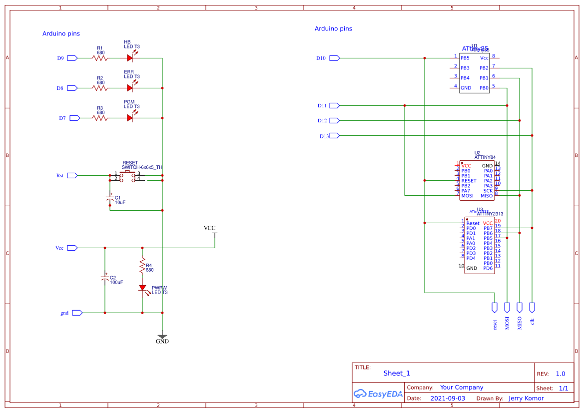Click the 'Arduino pins' label above D9
This screenshot has height=413, width=584.
click(61, 33)
